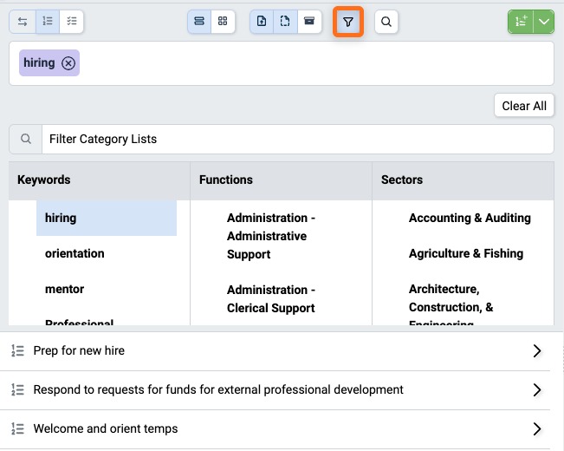Expand chevron for Prep for new hire

[537, 351]
